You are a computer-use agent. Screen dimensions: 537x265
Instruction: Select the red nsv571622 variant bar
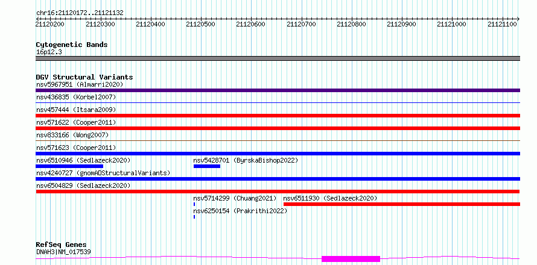[x=278, y=128]
